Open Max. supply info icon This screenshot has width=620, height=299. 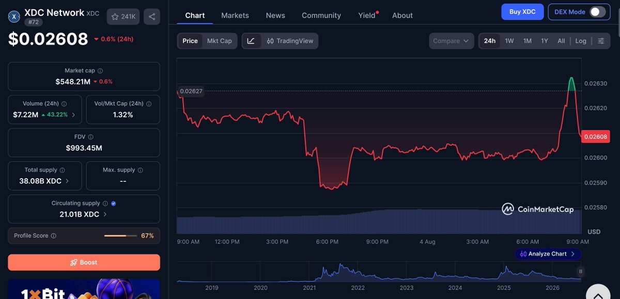141,170
